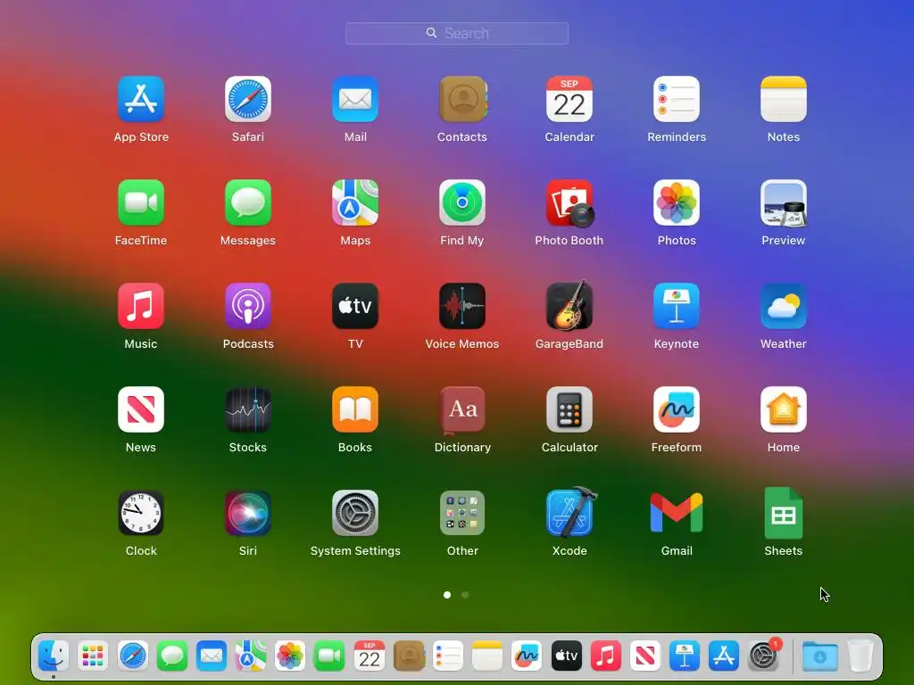The image size is (914, 685).
Task: Open Messages in the Launchpad grid
Action: click(248, 202)
